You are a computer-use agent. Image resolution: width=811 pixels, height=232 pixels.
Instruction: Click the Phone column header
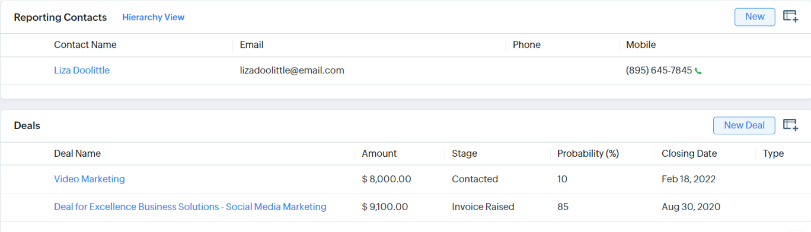point(526,45)
